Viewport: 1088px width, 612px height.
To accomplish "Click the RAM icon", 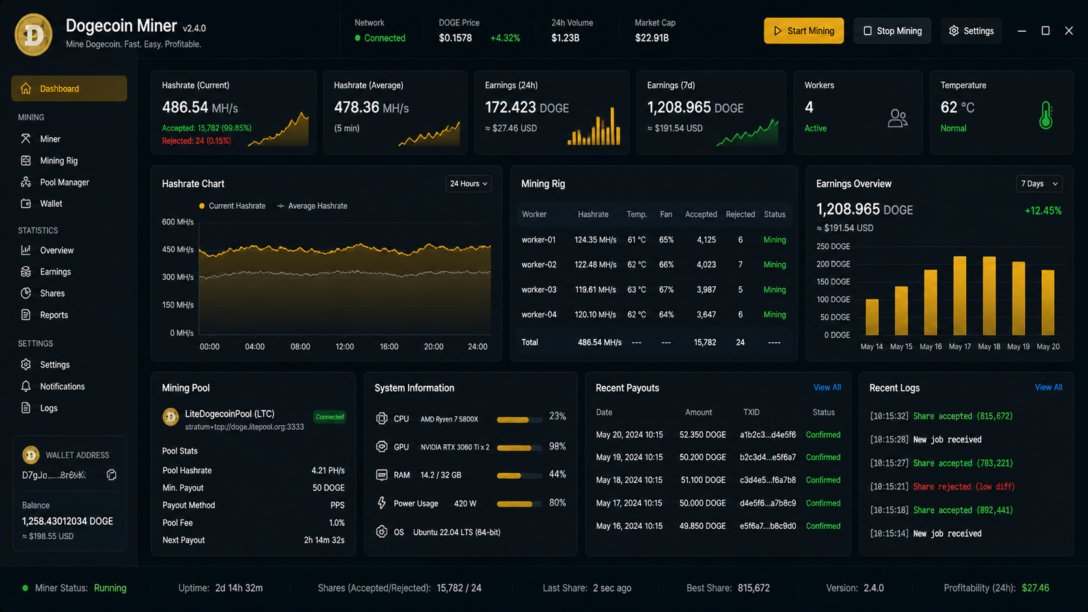I will 382,475.
